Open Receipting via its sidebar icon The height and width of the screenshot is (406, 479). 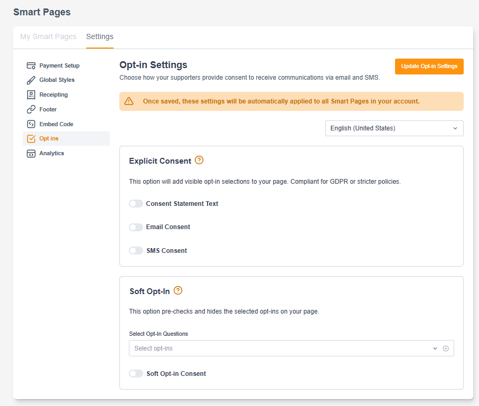coord(32,95)
